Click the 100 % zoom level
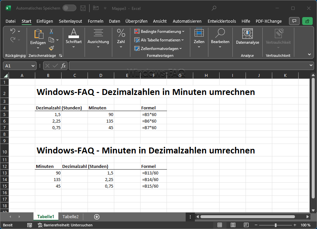This screenshot has height=229, width=317. point(305,225)
